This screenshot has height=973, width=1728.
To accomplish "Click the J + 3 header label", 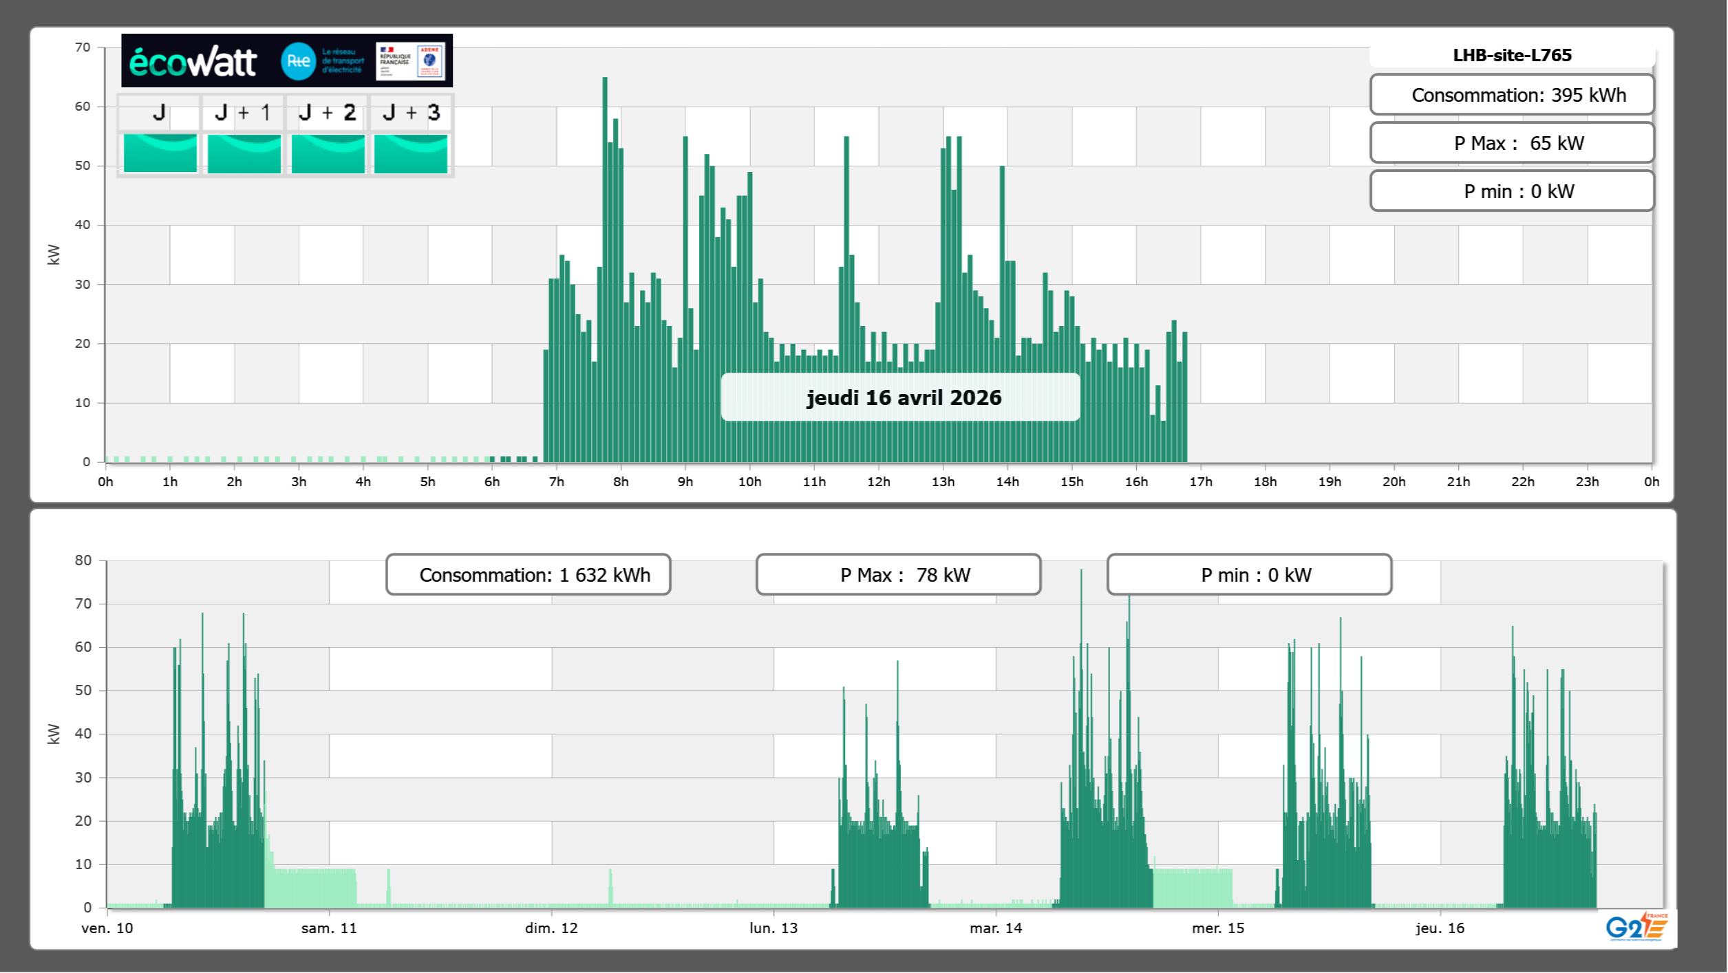I will coord(411,113).
